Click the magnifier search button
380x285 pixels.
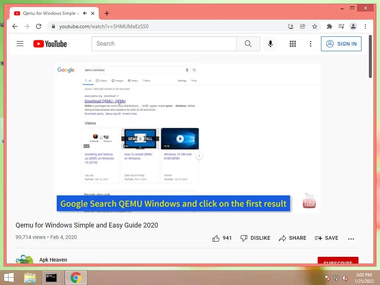[248, 44]
